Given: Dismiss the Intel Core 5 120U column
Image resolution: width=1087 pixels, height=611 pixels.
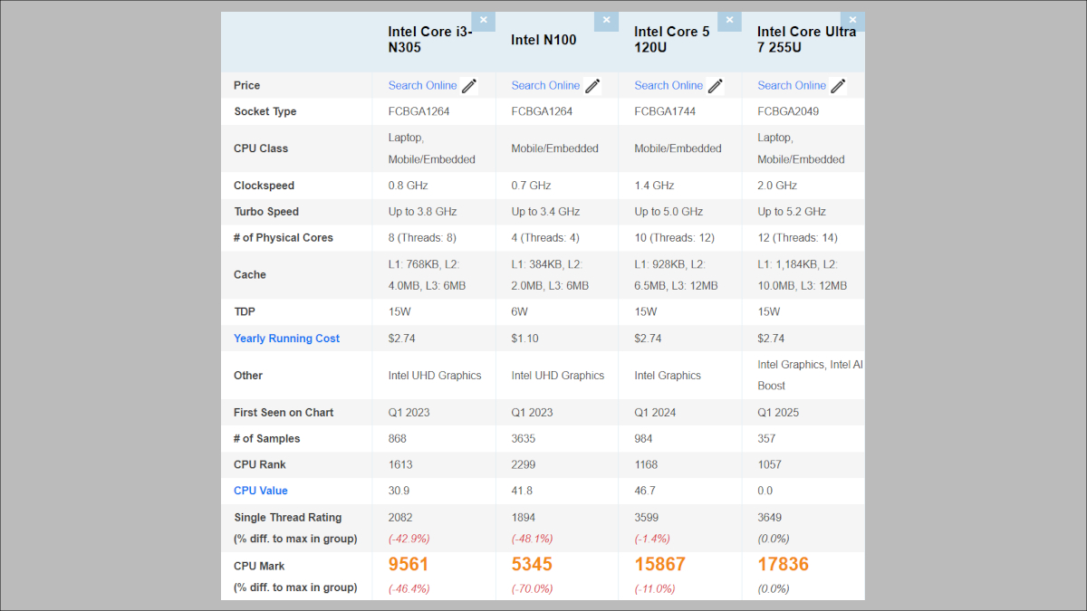Looking at the screenshot, I should 729,20.
